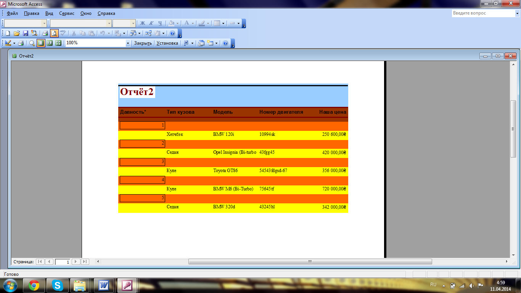Click the Paste clipboard icon
The image size is (521, 293).
92,33
